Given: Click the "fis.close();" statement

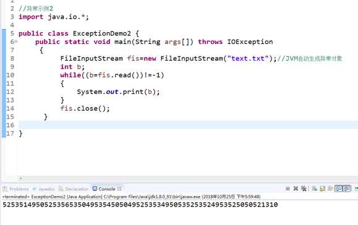Looking at the screenshot, I should click(x=85, y=108).
